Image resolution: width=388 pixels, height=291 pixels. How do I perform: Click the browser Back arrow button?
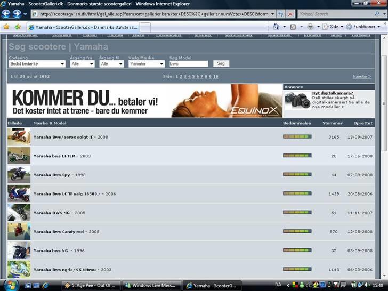[x=6, y=14]
